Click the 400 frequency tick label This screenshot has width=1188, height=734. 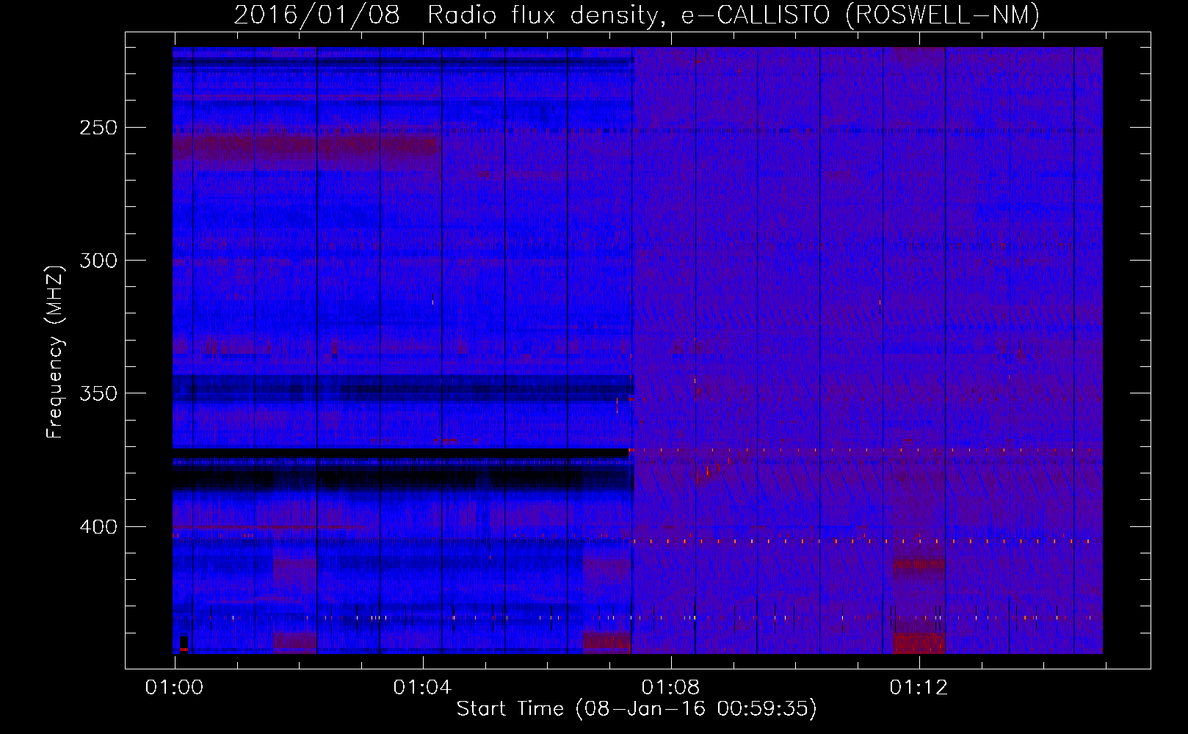tap(98, 527)
